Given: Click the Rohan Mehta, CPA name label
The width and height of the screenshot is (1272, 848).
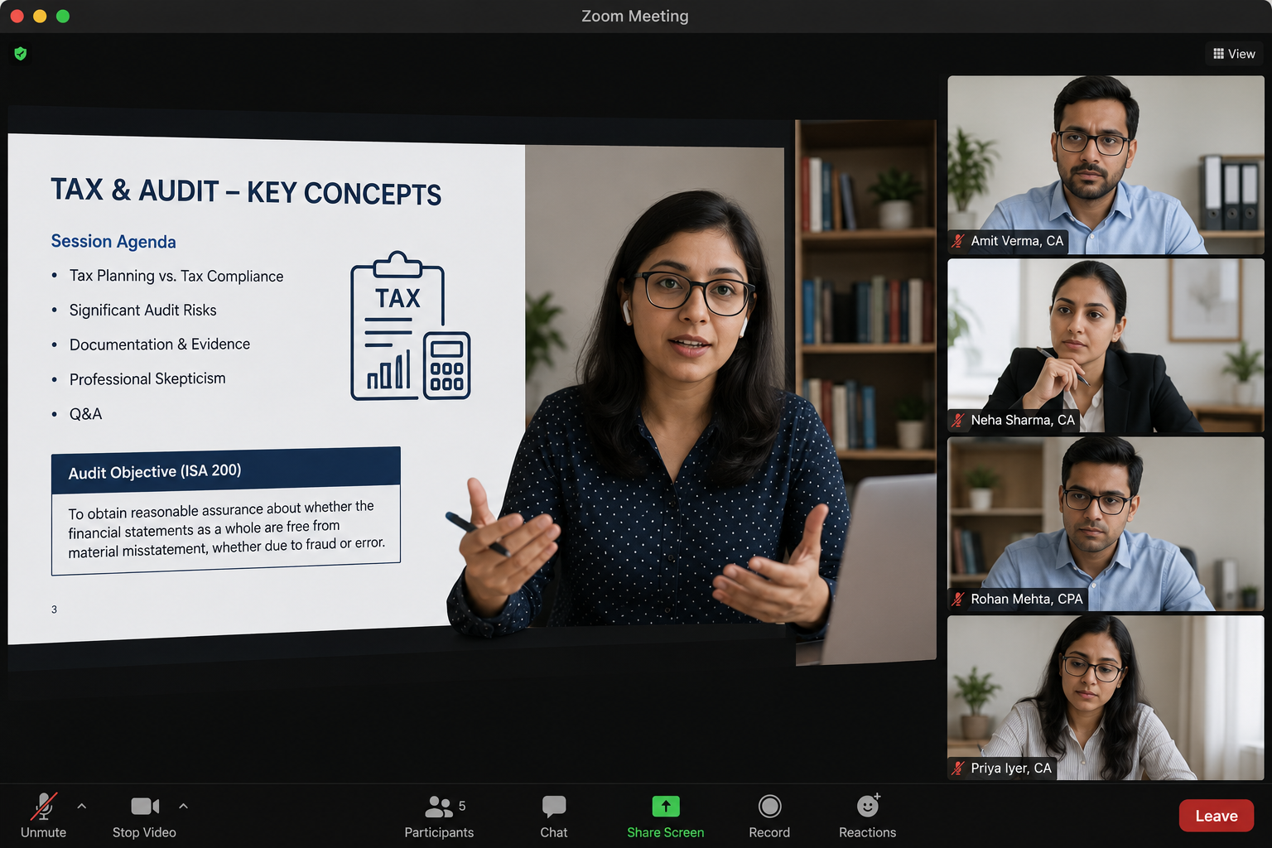Looking at the screenshot, I should point(1027,599).
